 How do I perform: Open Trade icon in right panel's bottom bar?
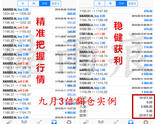[x=115, y=122]
